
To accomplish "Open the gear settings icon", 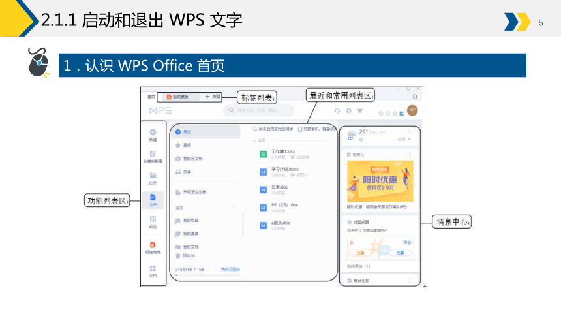I will [x=348, y=111].
